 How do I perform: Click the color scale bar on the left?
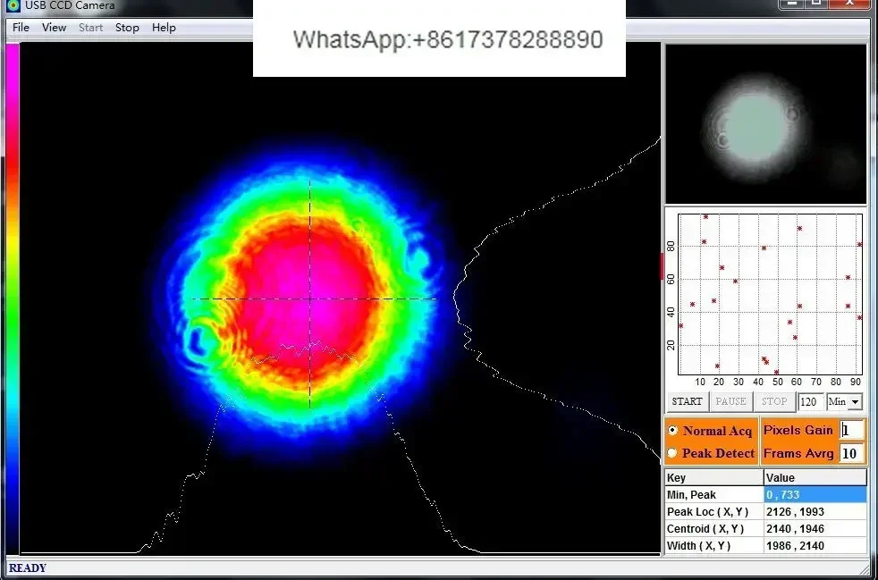(13, 299)
